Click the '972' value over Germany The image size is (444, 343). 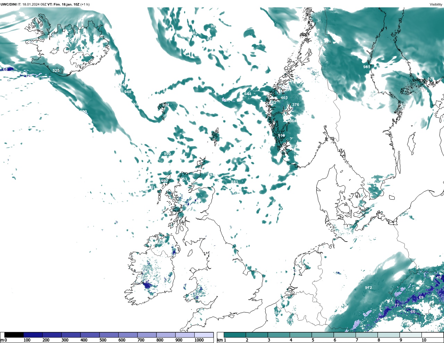(368, 288)
